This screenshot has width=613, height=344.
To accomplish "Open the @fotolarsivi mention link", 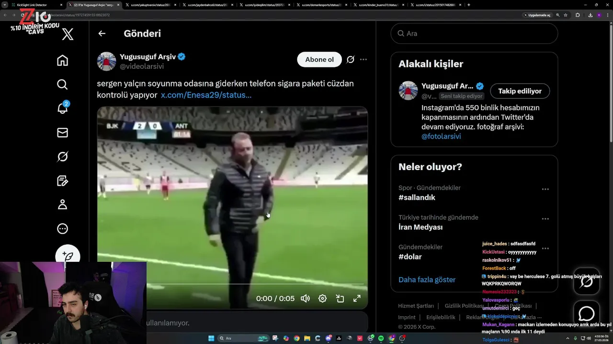I will click(x=441, y=136).
